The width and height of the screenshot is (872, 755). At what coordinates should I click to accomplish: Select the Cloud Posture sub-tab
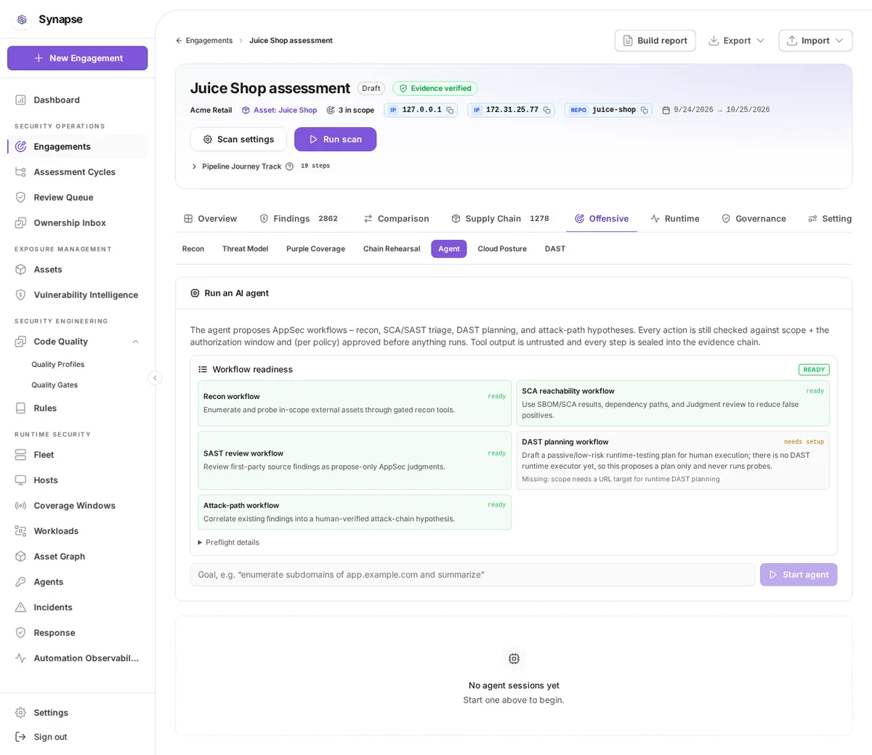[502, 249]
